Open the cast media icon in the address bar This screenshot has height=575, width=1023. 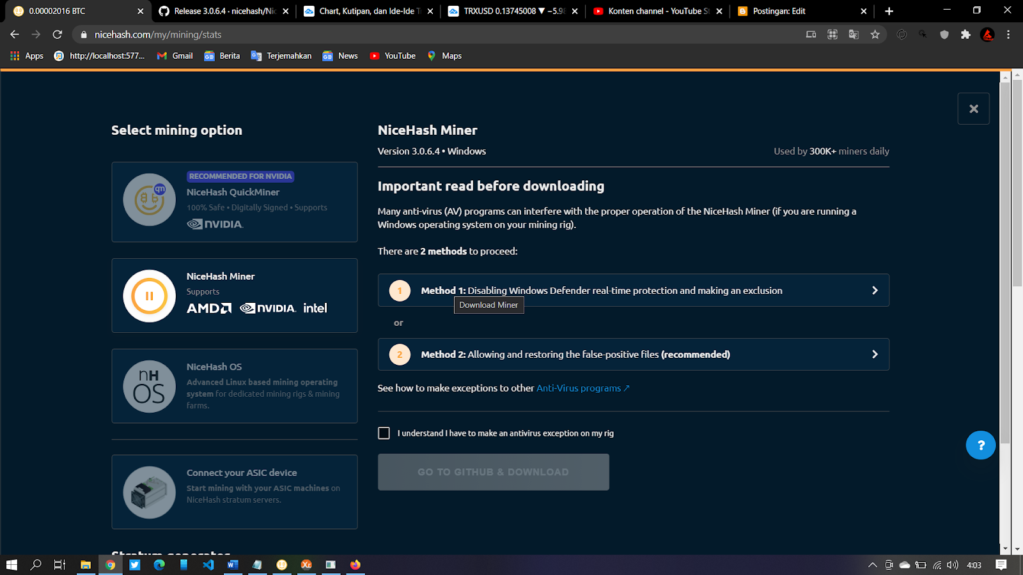(x=811, y=34)
